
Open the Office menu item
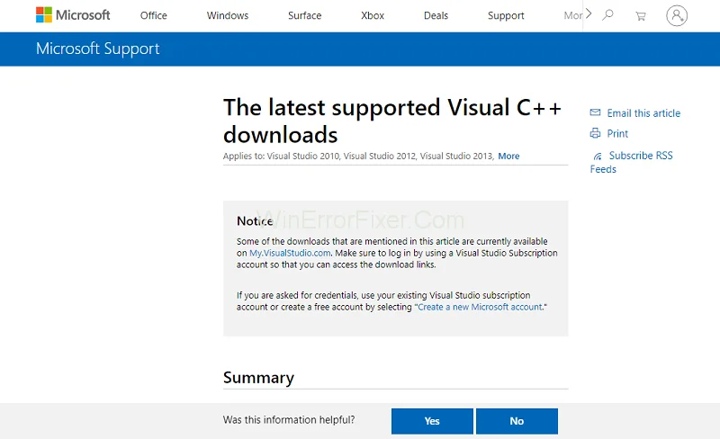[x=154, y=15]
